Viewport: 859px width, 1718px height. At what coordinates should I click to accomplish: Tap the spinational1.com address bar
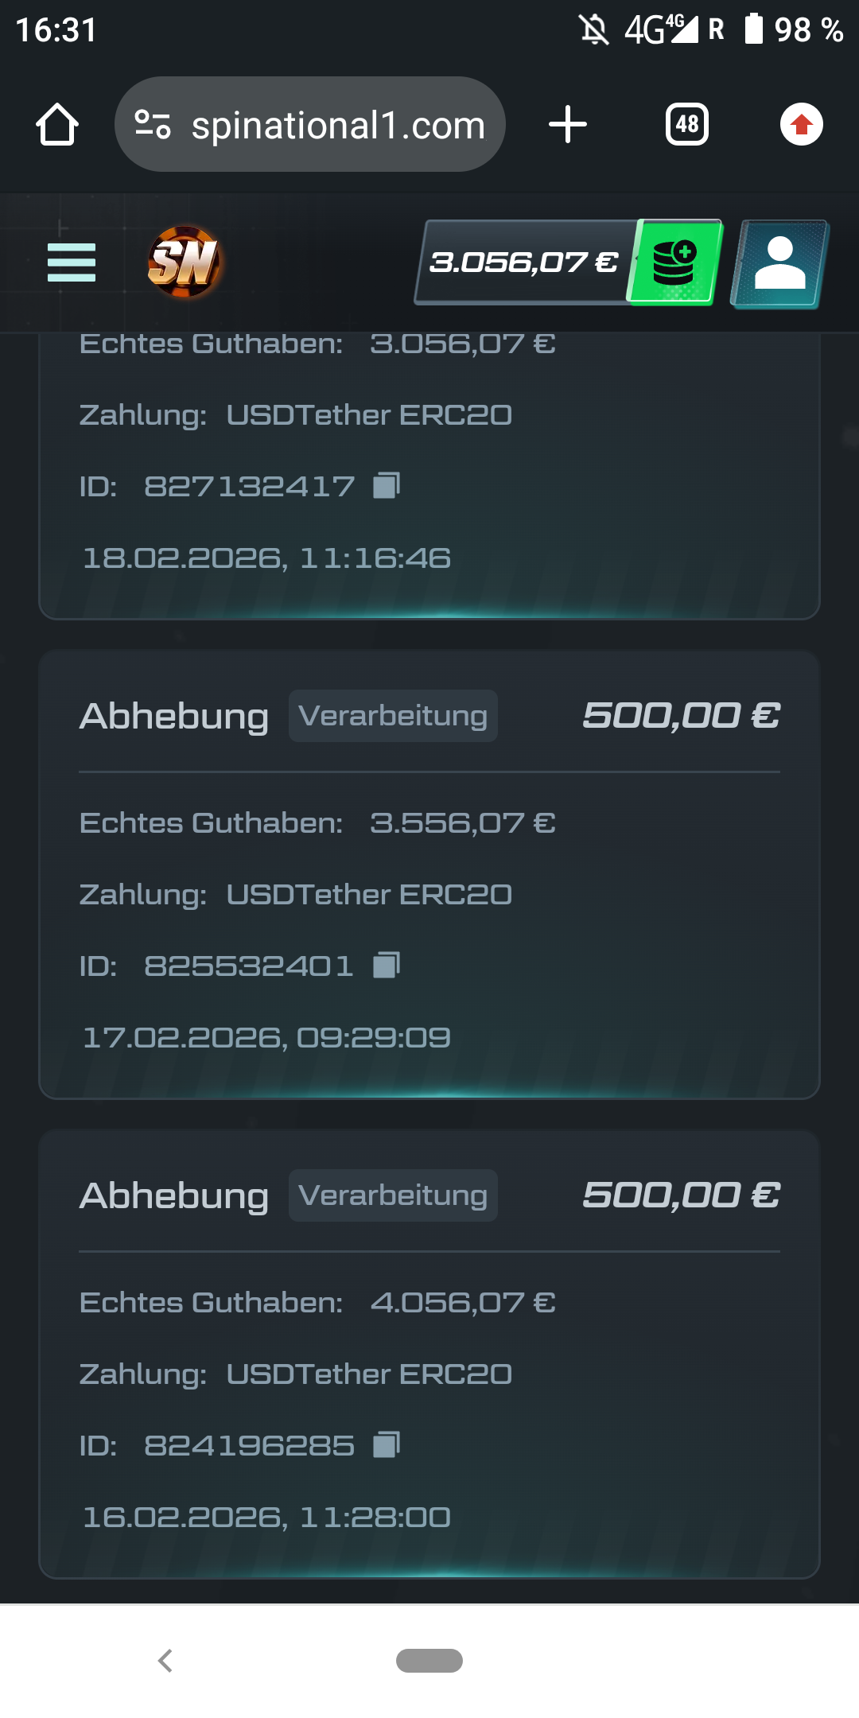click(x=338, y=125)
